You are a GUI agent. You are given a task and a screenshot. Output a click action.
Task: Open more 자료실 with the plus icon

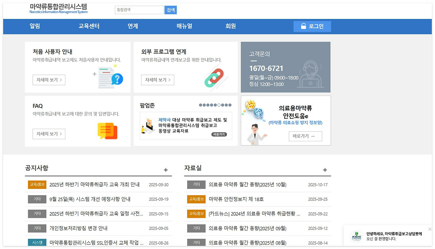(325, 170)
